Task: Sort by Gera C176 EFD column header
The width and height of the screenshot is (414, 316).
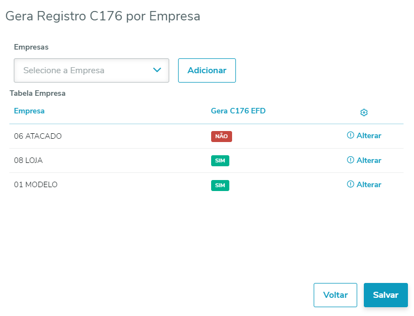Action: 238,111
